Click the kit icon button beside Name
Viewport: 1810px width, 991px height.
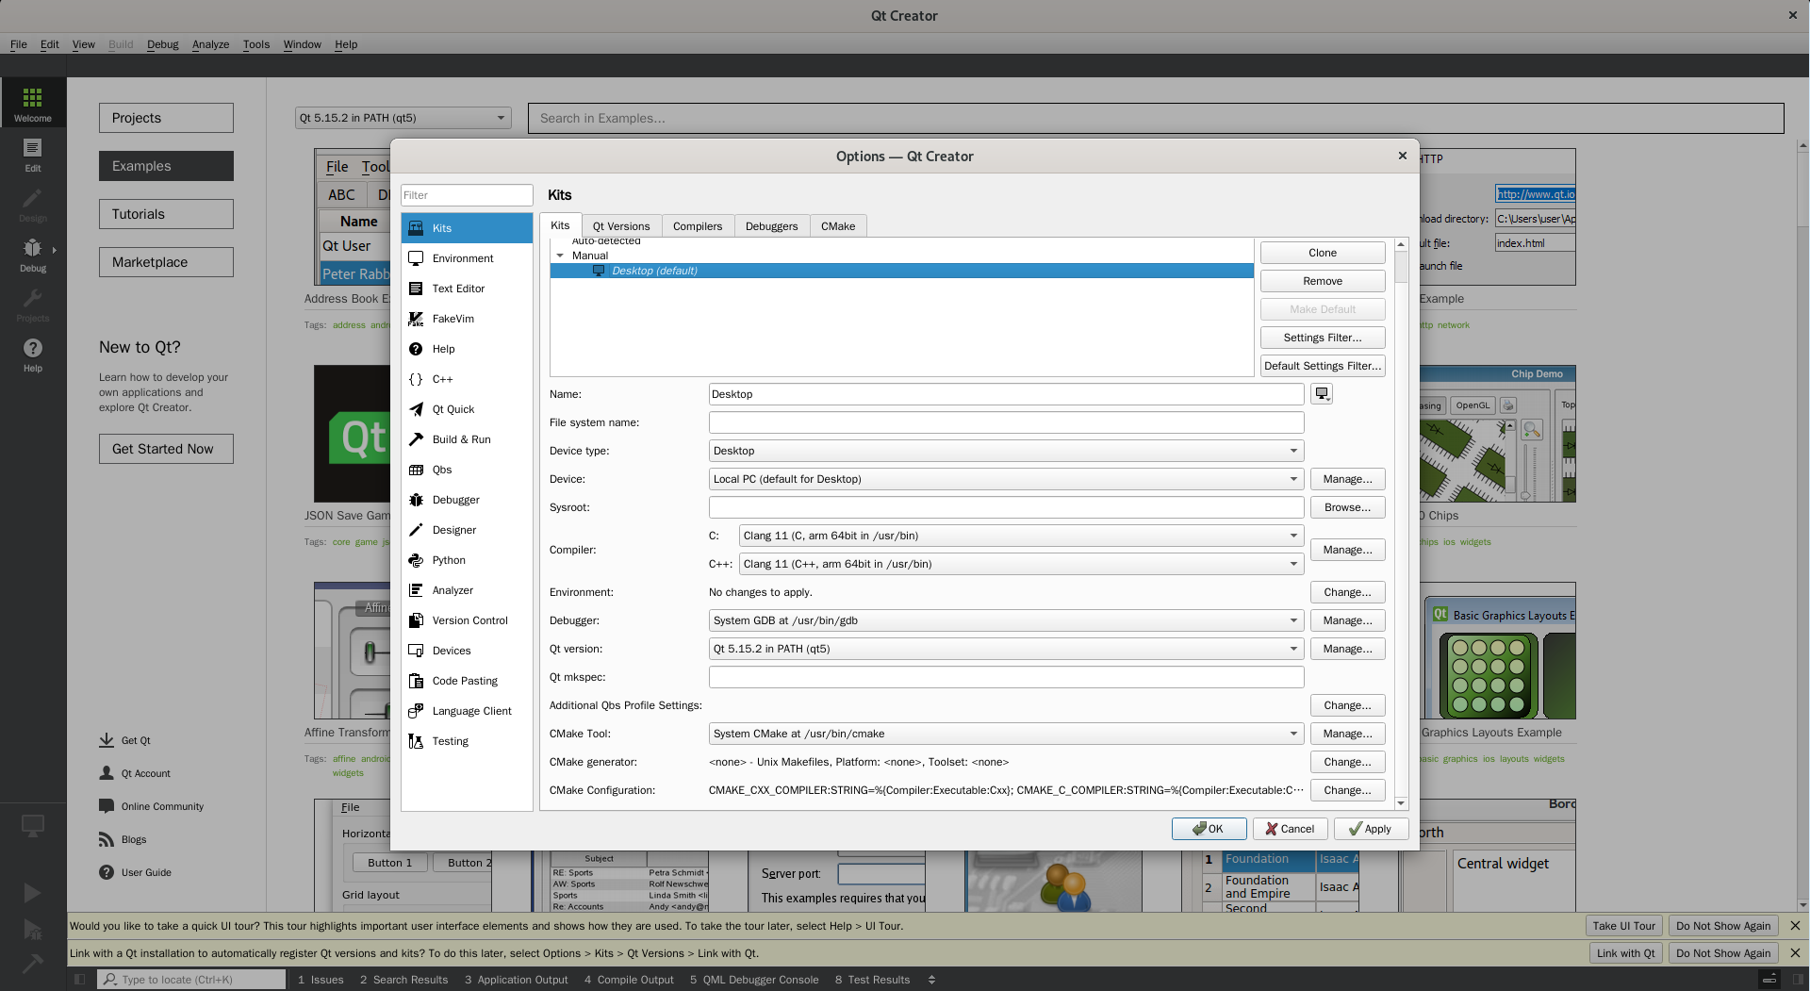(1322, 394)
